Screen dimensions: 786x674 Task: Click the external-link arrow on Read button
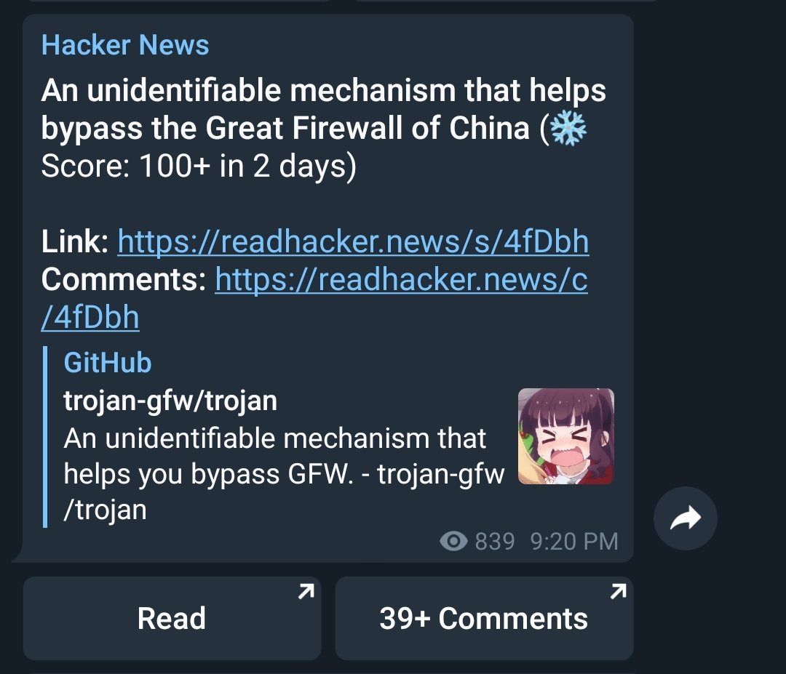(306, 591)
